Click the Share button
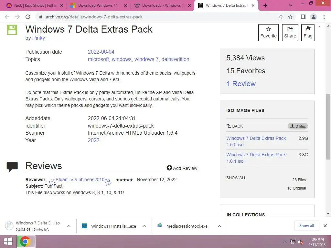Screen dimensions: 331x248 pyautogui.click(x=290, y=33)
